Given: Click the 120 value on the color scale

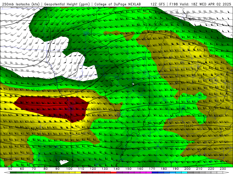Looking at the screenshot, I should click(93, 169).
